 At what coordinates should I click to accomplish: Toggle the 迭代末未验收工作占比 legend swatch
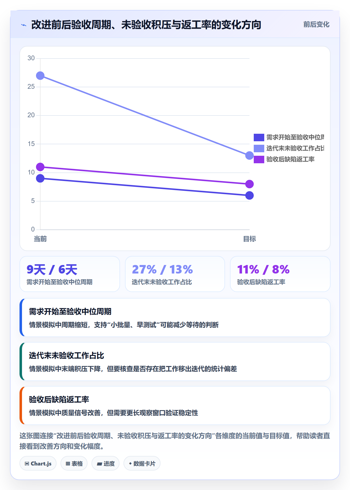click(x=259, y=148)
